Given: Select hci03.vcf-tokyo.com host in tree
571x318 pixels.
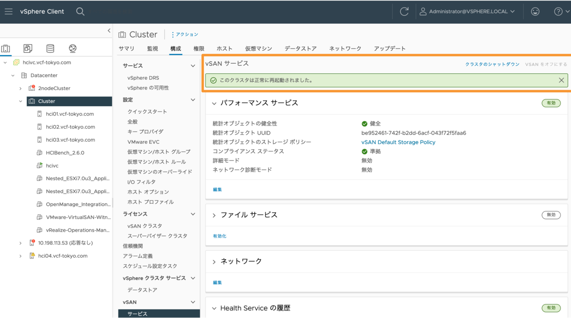Looking at the screenshot, I should point(70,140).
